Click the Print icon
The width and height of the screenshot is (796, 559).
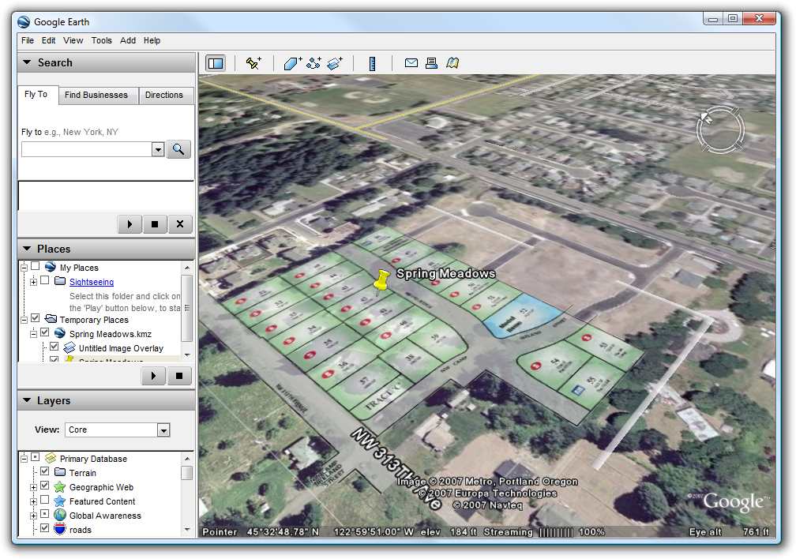click(431, 63)
